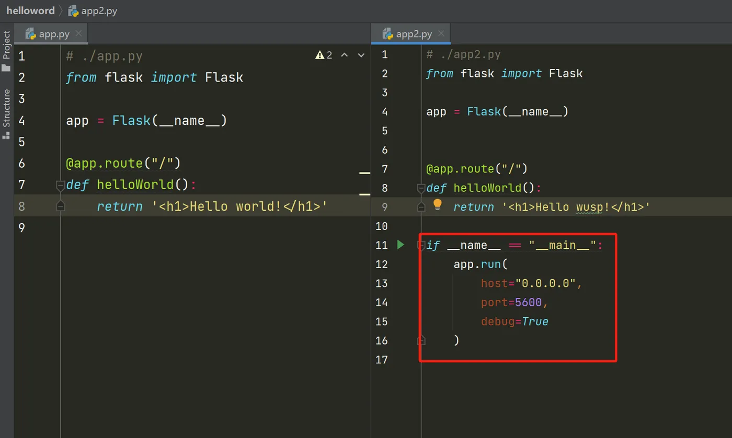The height and width of the screenshot is (438, 732).
Task: Click the flask import line in app2.py
Action: [505, 73]
